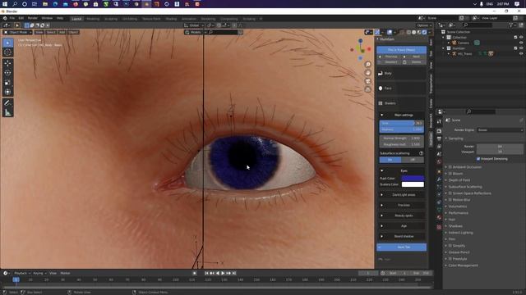The image size is (526, 295).
Task: Enable Screen Space Reflections checkbox
Action: 450,193
